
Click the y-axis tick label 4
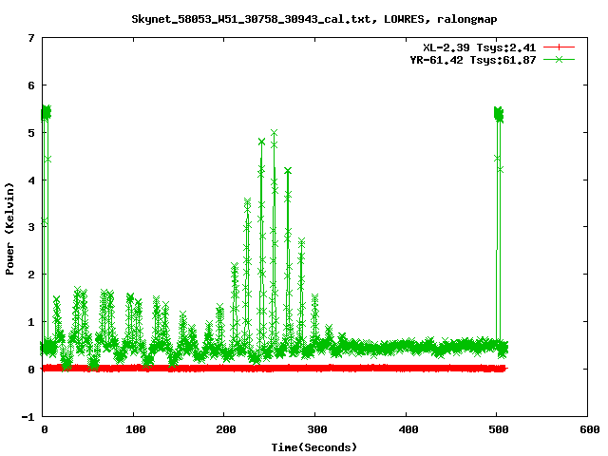[x=31, y=180]
